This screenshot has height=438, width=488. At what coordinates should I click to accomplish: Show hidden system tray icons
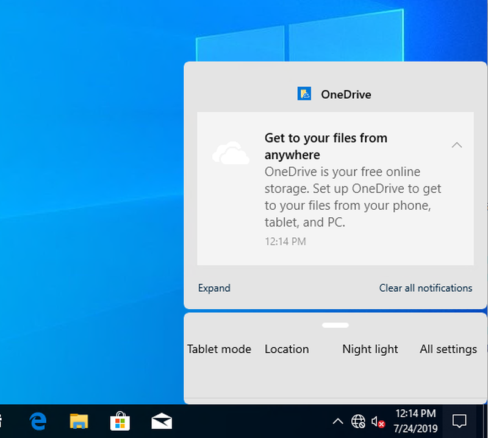tap(338, 422)
